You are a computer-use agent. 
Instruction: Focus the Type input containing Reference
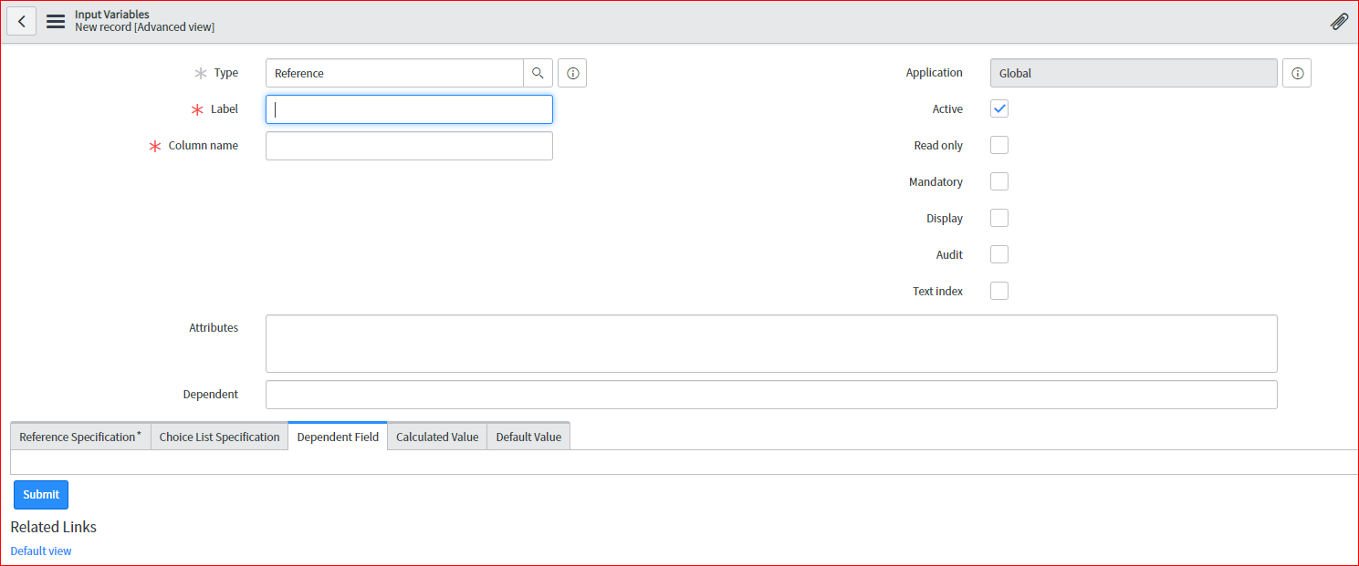[x=394, y=73]
